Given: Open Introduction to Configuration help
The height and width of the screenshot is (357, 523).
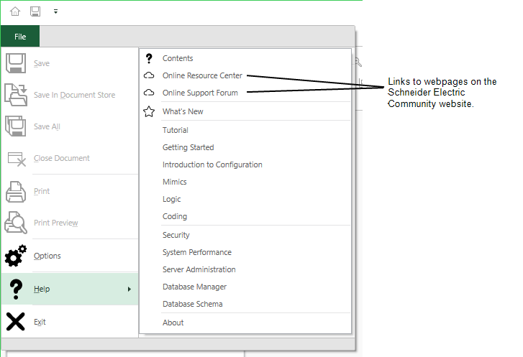Looking at the screenshot, I should (212, 164).
